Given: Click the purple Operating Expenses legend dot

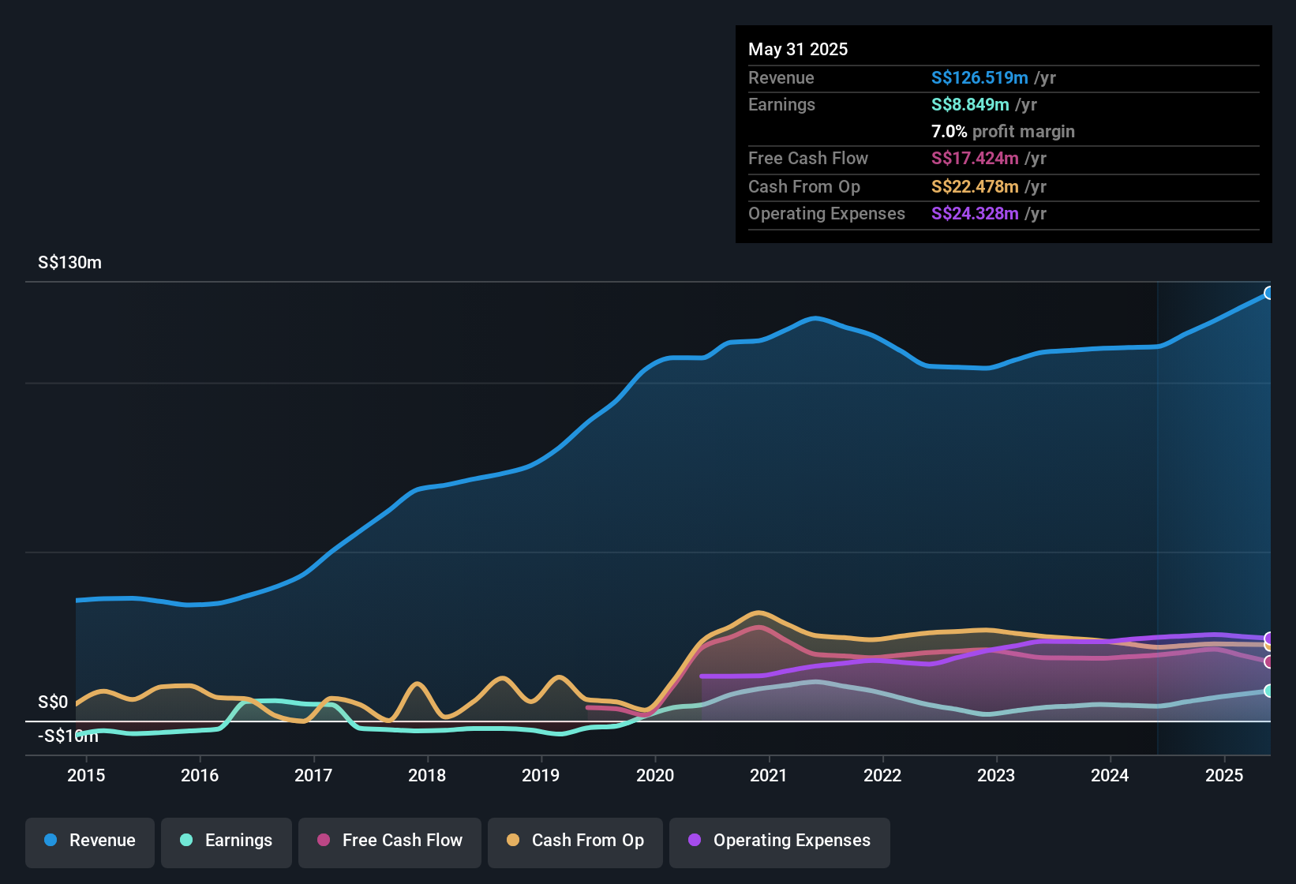Looking at the screenshot, I should pyautogui.click(x=695, y=840).
